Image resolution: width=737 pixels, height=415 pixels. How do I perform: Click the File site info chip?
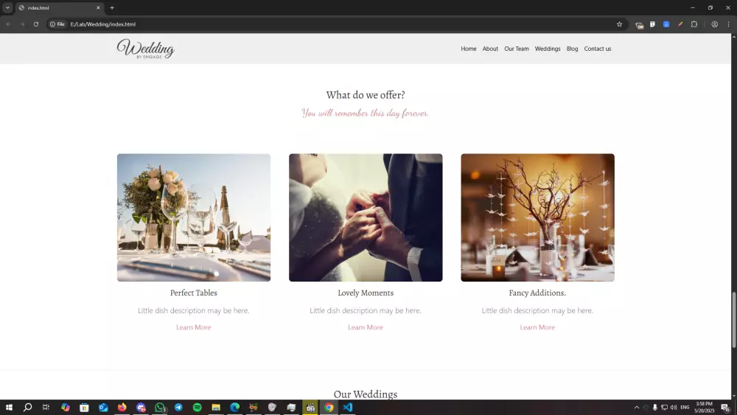57,24
